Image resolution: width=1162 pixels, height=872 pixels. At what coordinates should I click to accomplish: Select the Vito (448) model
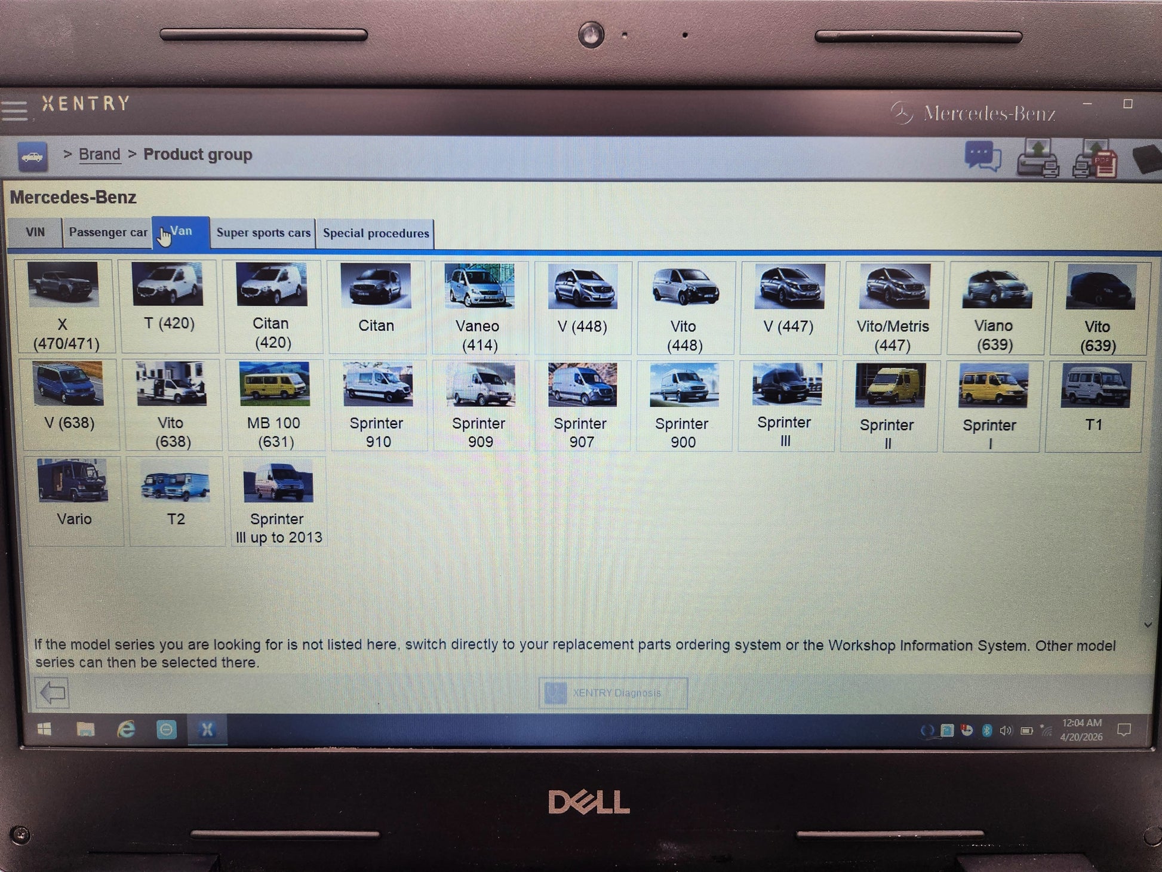685,308
